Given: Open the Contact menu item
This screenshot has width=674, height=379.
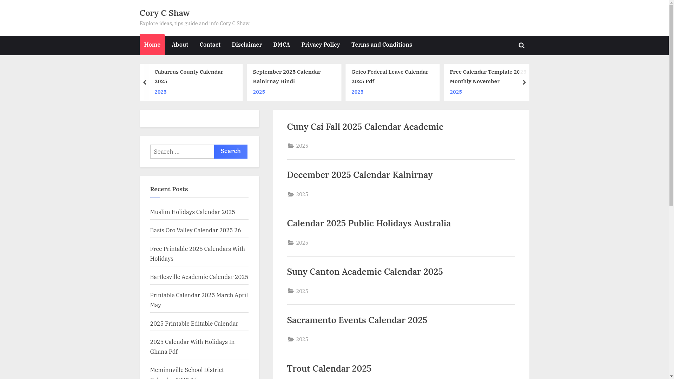Looking at the screenshot, I should [210, 45].
